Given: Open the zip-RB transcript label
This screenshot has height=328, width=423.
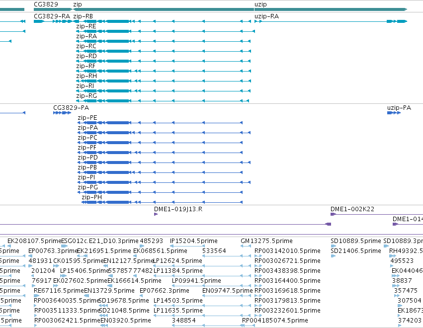Looking at the screenshot, I should click(83, 16).
